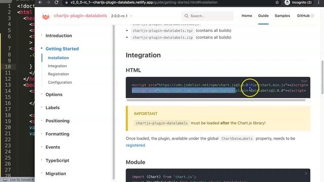Expand Labels section in sidebar
The image size is (324, 182).
53,108
